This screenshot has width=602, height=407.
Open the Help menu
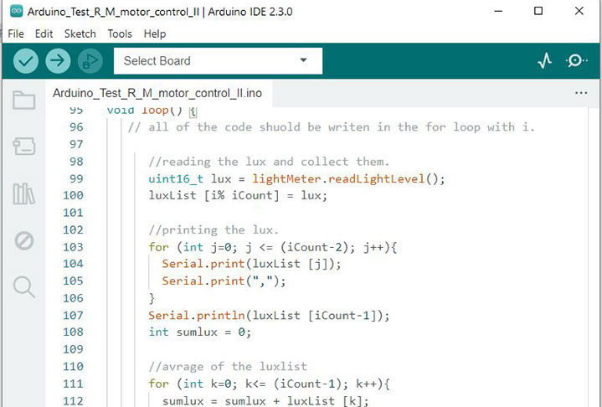[155, 33]
